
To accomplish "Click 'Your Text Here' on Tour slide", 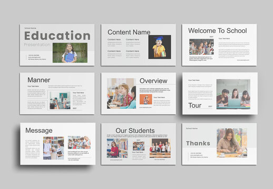I will coord(194,80).
